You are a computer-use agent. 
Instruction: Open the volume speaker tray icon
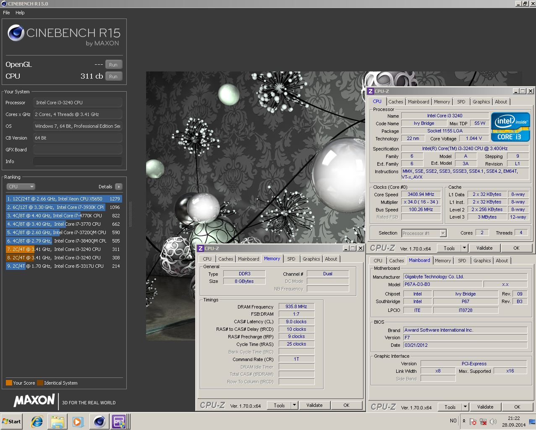coord(493,421)
